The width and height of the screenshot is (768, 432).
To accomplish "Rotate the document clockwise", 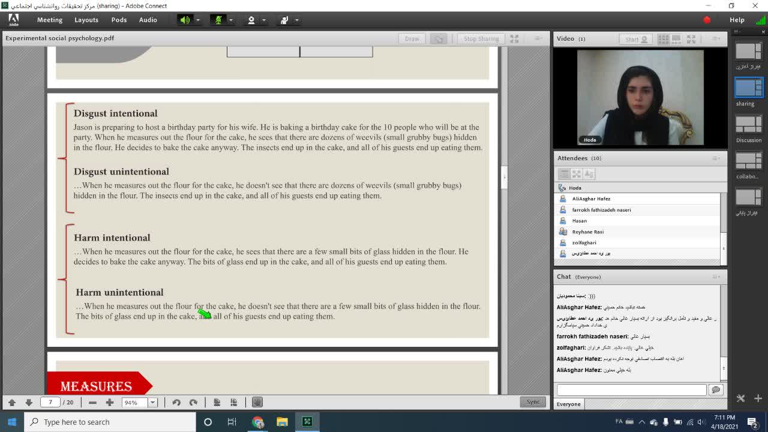I will [x=193, y=403].
